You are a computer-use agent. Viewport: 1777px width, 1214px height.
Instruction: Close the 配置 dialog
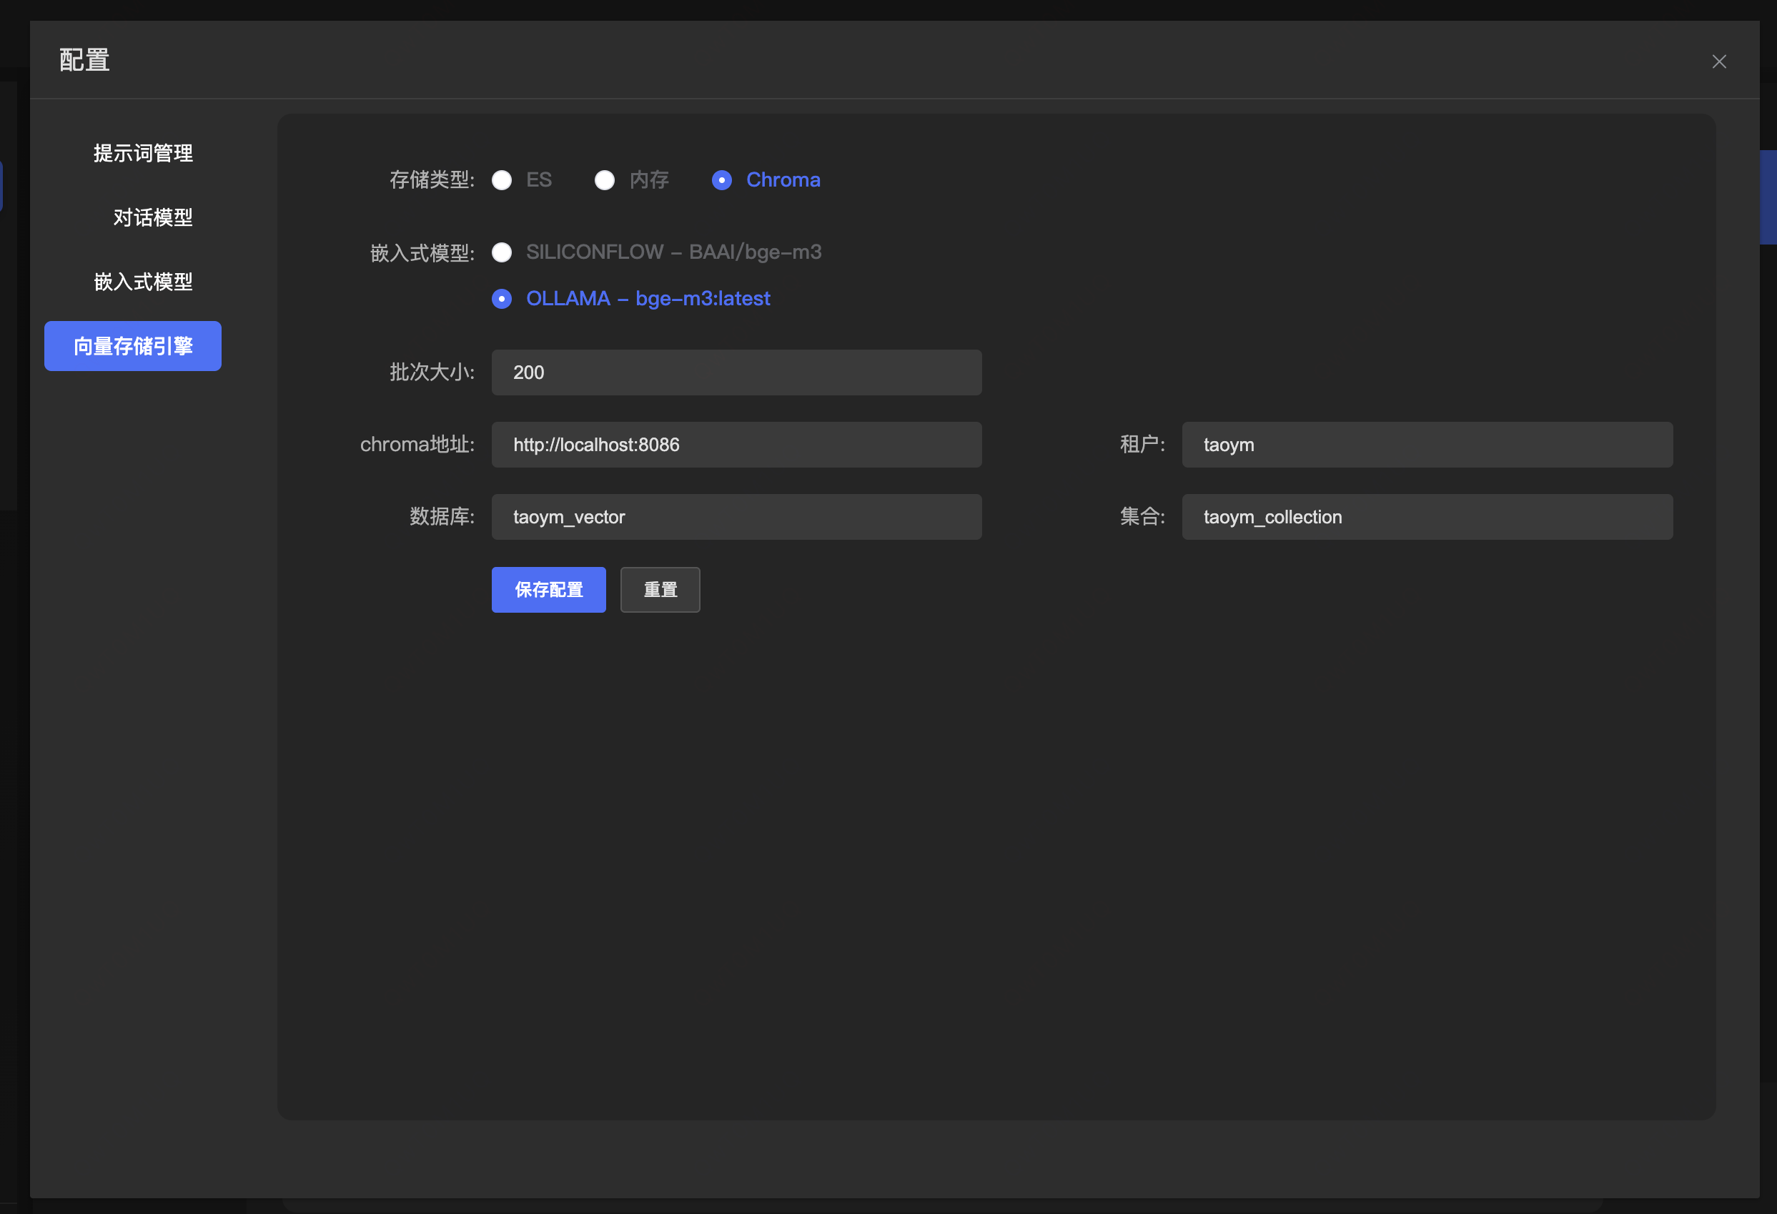point(1718,61)
